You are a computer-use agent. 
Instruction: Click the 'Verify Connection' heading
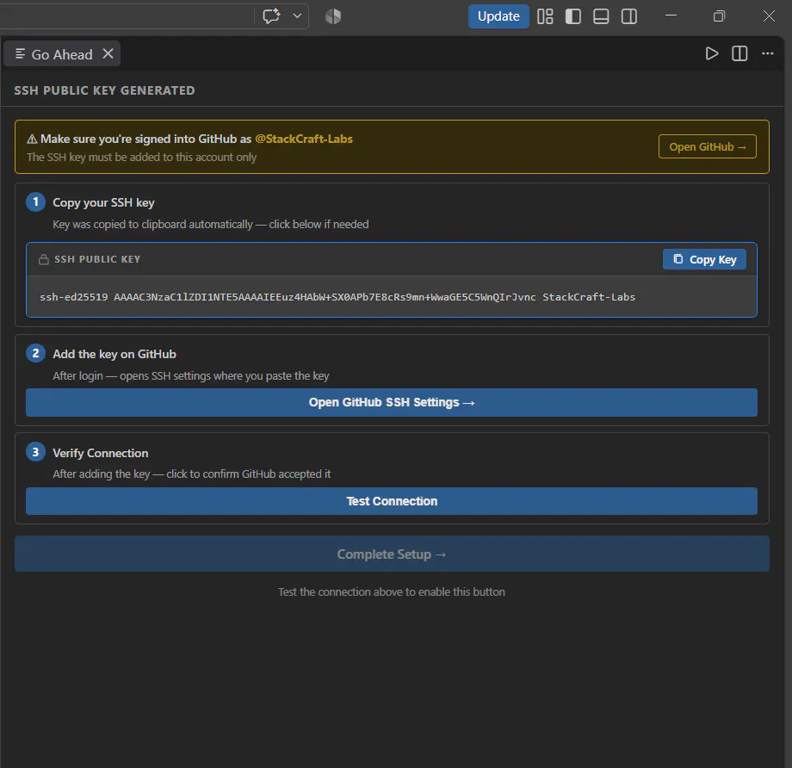point(101,453)
